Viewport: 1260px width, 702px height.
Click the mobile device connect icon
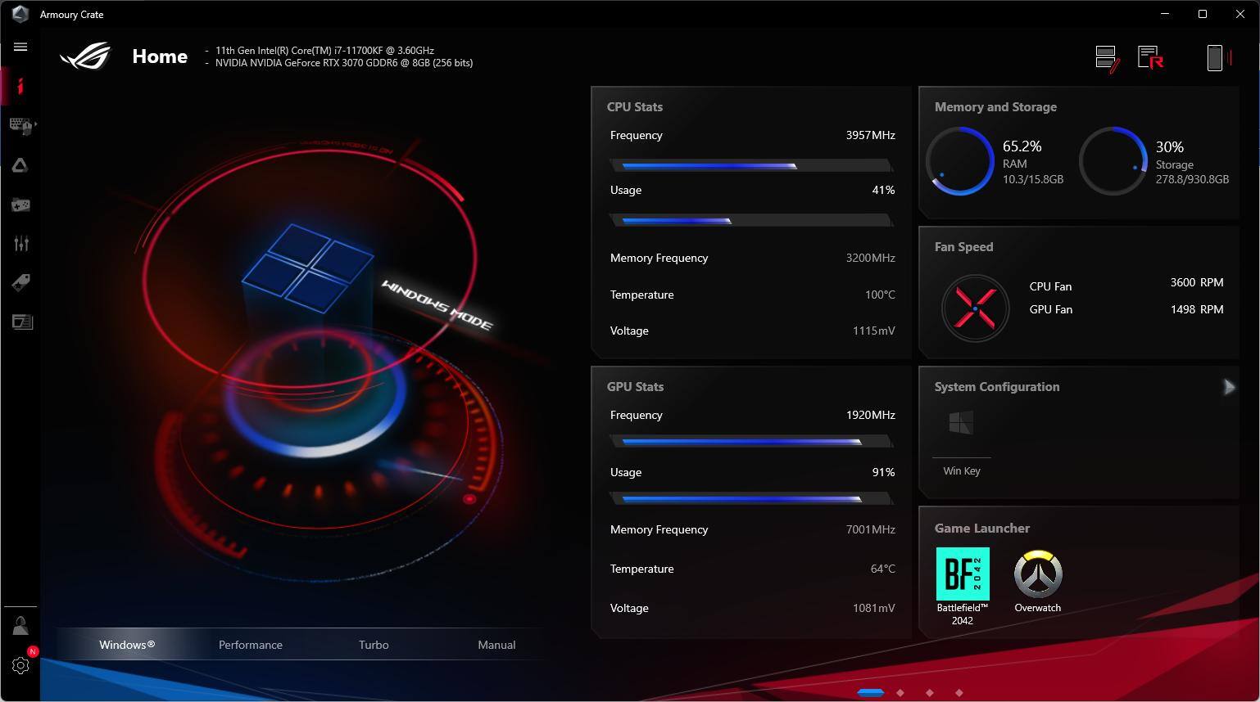click(1215, 57)
